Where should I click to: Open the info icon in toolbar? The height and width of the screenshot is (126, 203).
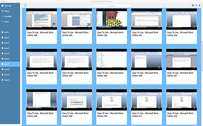(199, 5)
